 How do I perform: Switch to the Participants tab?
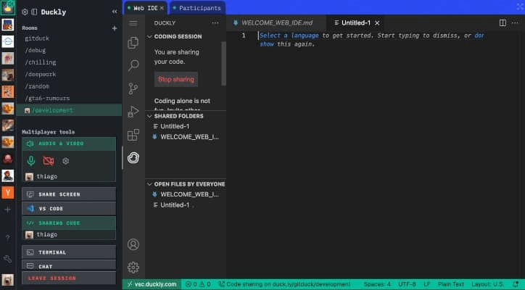(x=197, y=8)
